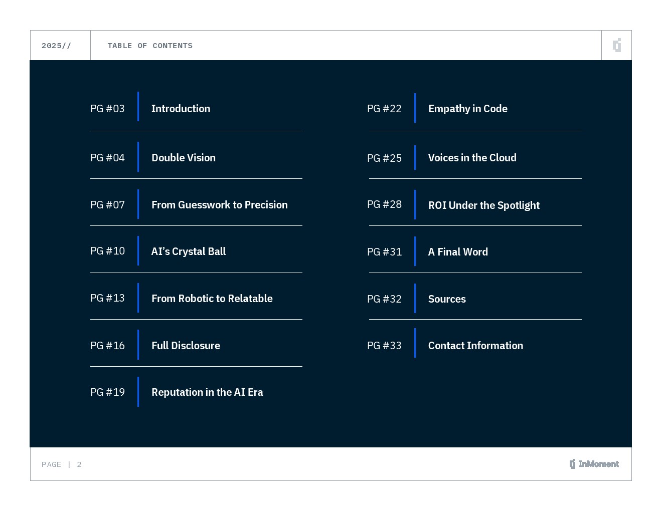Click the 2025// year label

point(56,46)
